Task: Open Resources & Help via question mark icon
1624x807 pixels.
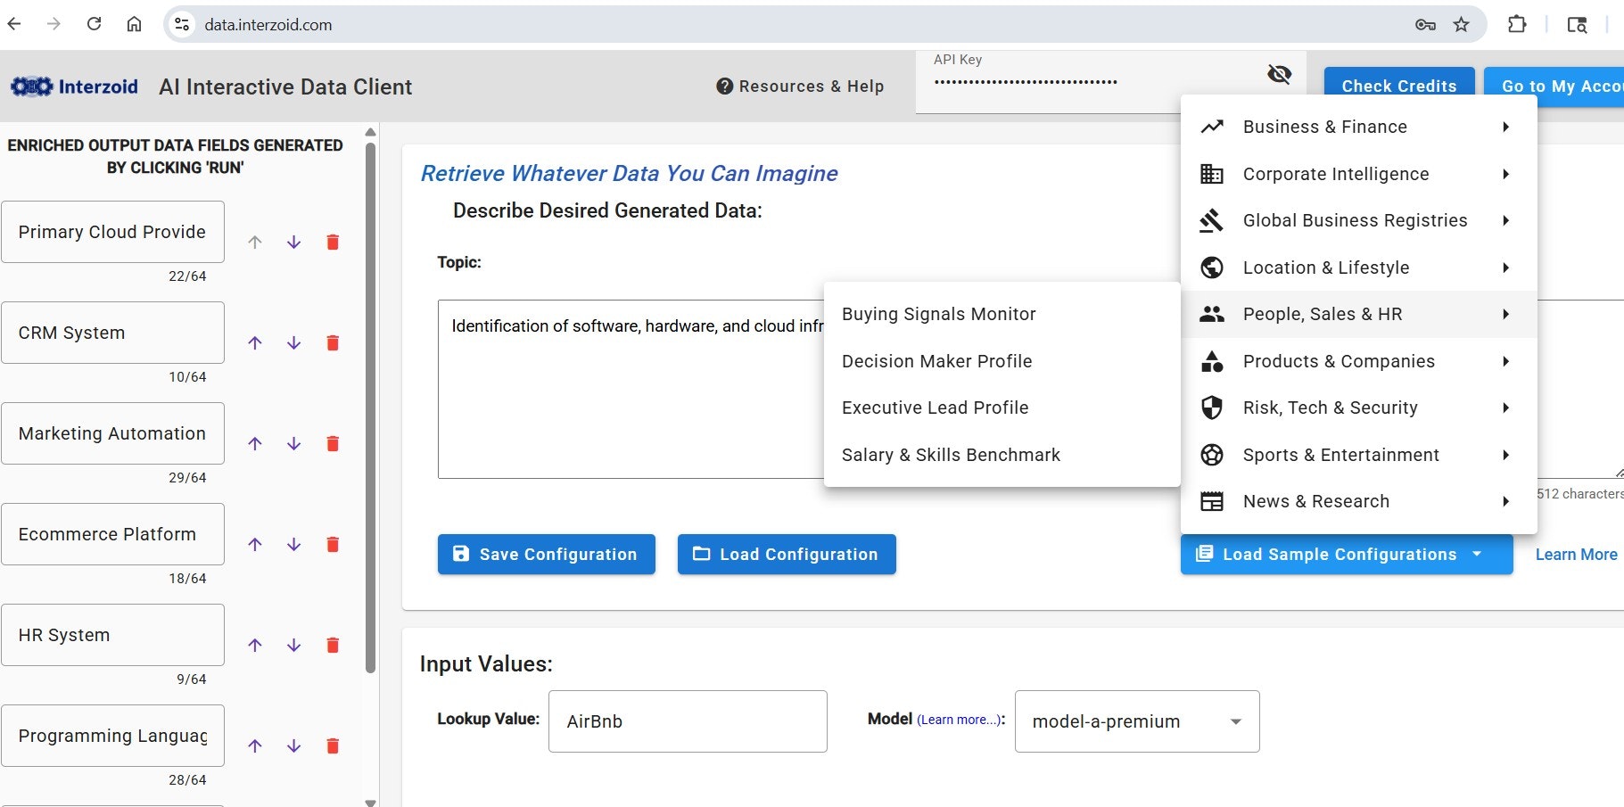Action: click(725, 86)
